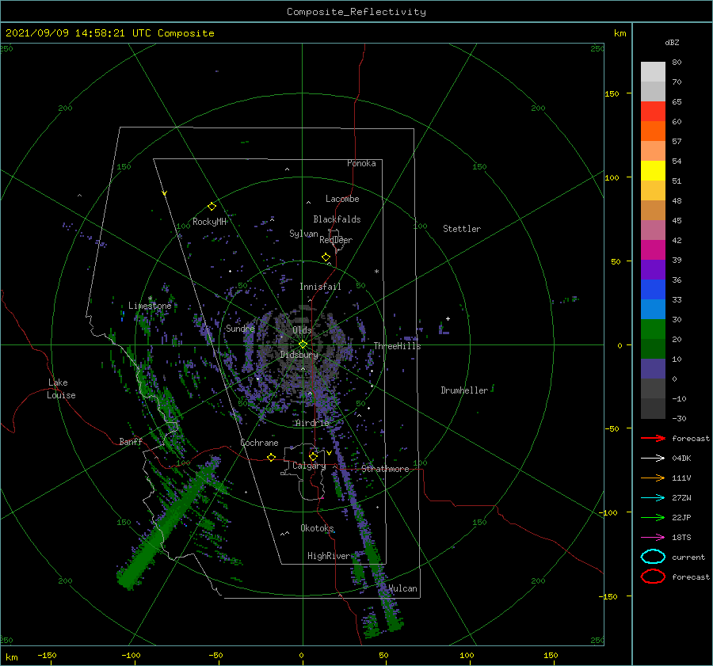Click the Didsbury town label
The image size is (713, 666).
click(299, 355)
